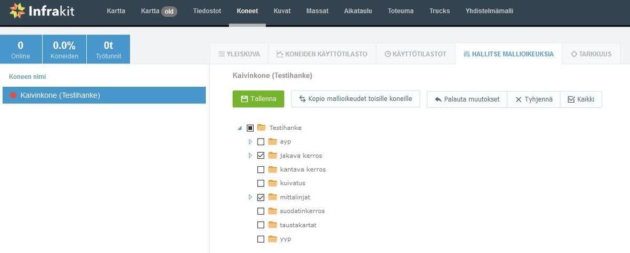Switch to the Tarkkuus tab

point(591,54)
